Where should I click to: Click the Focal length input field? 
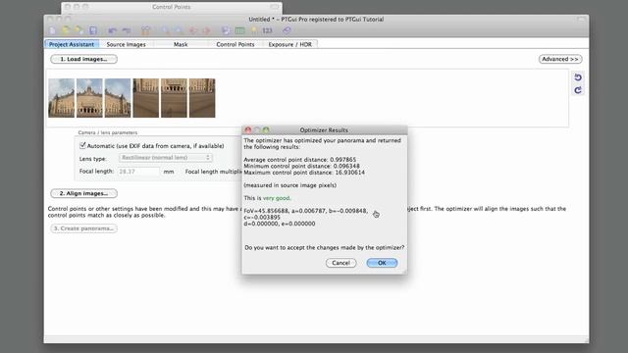click(138, 172)
